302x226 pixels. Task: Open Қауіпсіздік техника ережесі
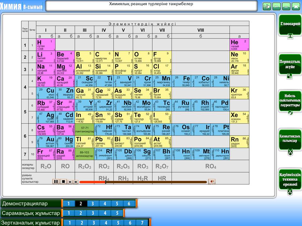(x=290, y=179)
